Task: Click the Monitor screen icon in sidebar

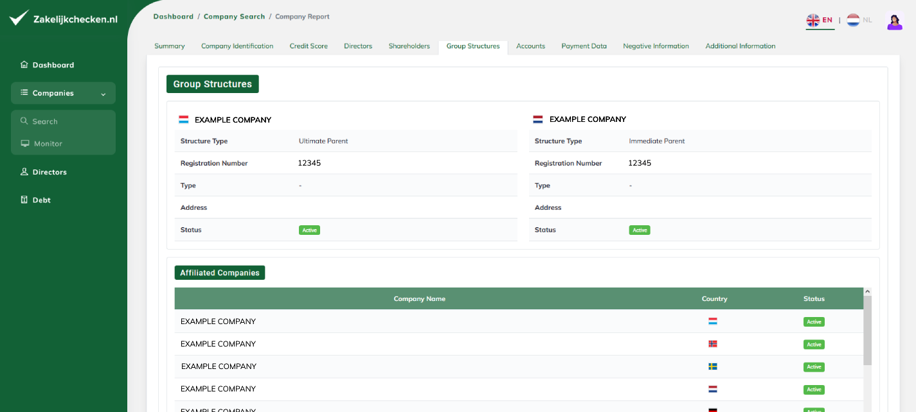Action: [x=25, y=144]
